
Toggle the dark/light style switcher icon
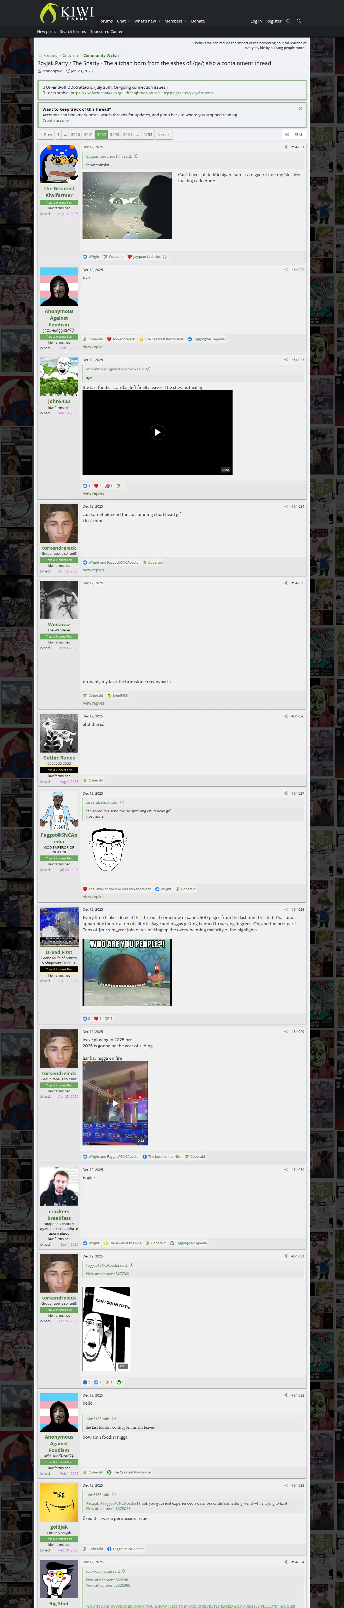(x=288, y=21)
